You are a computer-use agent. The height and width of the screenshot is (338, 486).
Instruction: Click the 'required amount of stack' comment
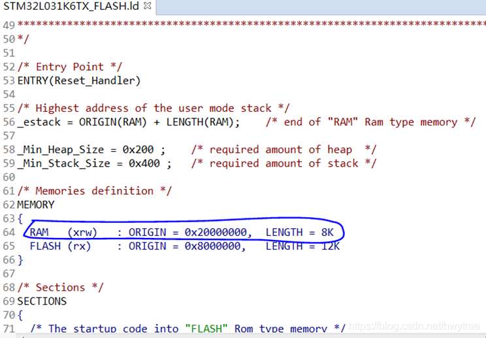coord(283,163)
